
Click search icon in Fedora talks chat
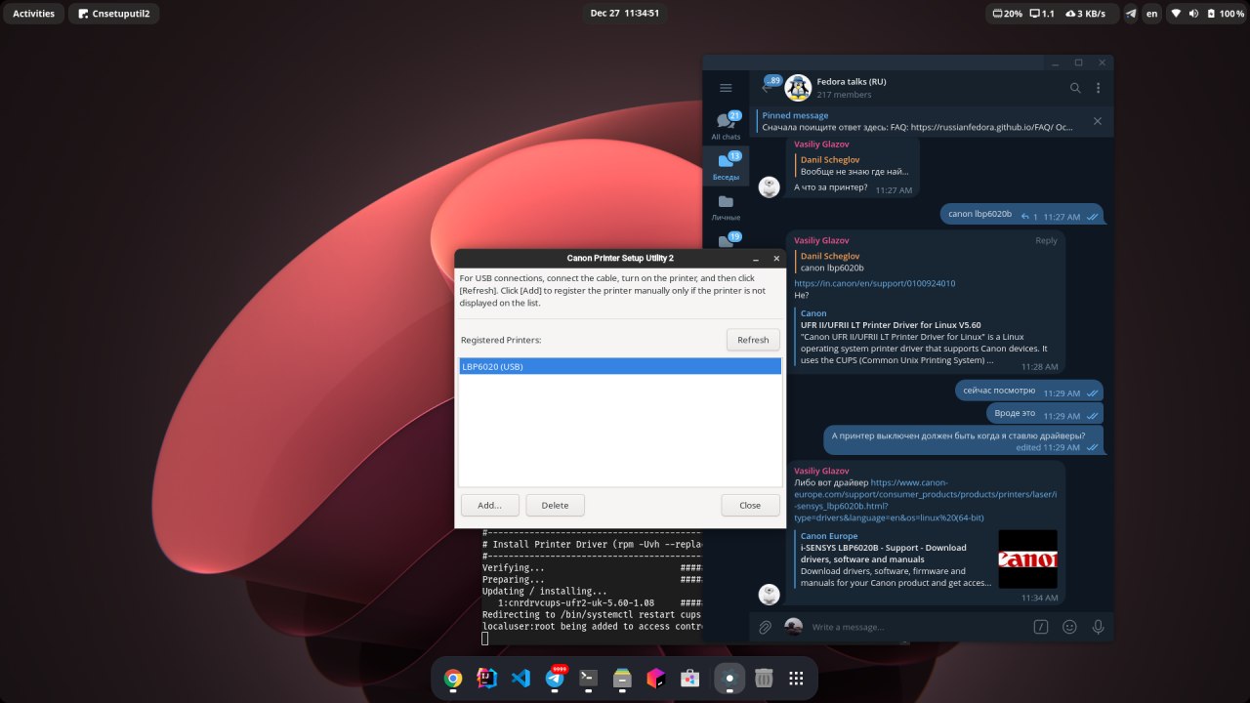coord(1075,88)
